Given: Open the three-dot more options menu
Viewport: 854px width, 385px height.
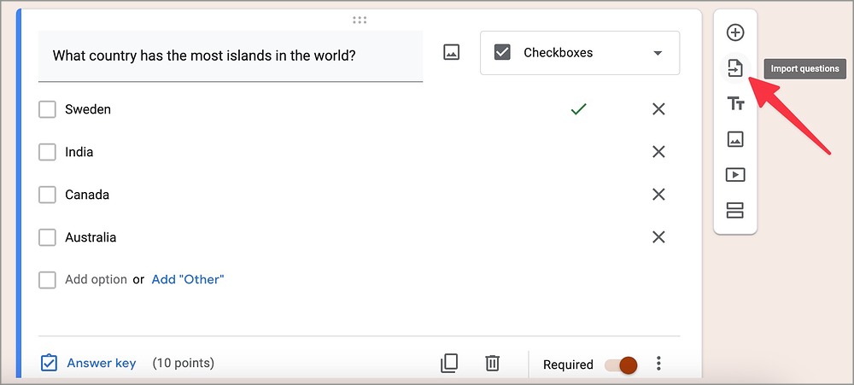Looking at the screenshot, I should click(x=658, y=365).
